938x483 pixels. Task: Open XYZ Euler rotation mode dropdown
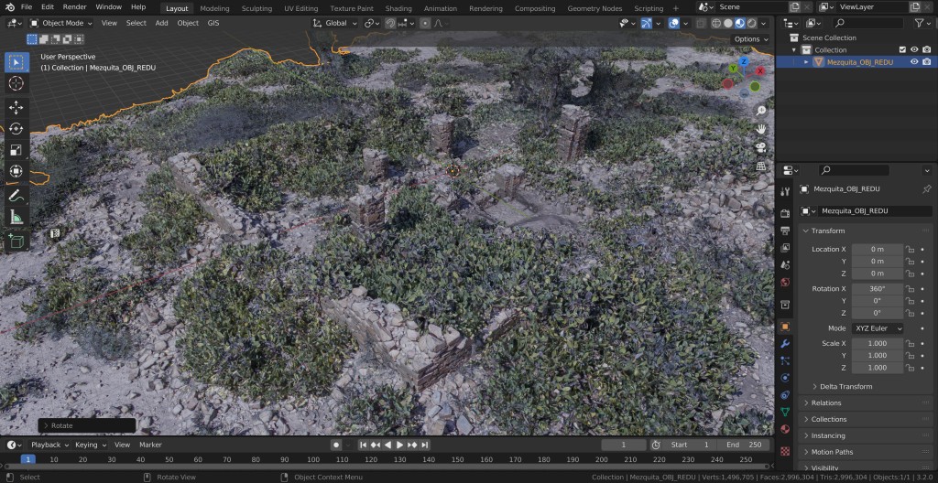878,328
